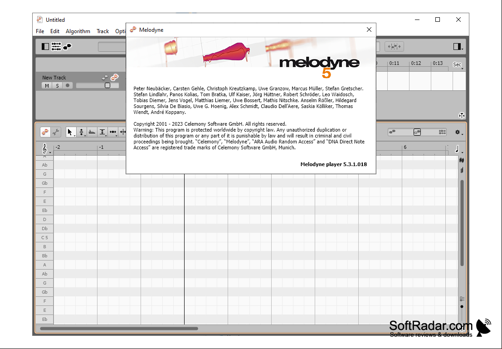This screenshot has width=502, height=349.
Task: Select the Formant tool
Action: pyautogui.click(x=92, y=132)
